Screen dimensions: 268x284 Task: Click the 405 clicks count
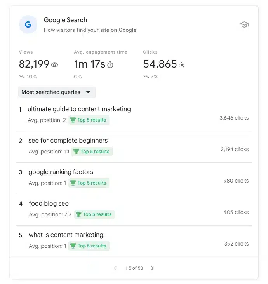click(236, 212)
